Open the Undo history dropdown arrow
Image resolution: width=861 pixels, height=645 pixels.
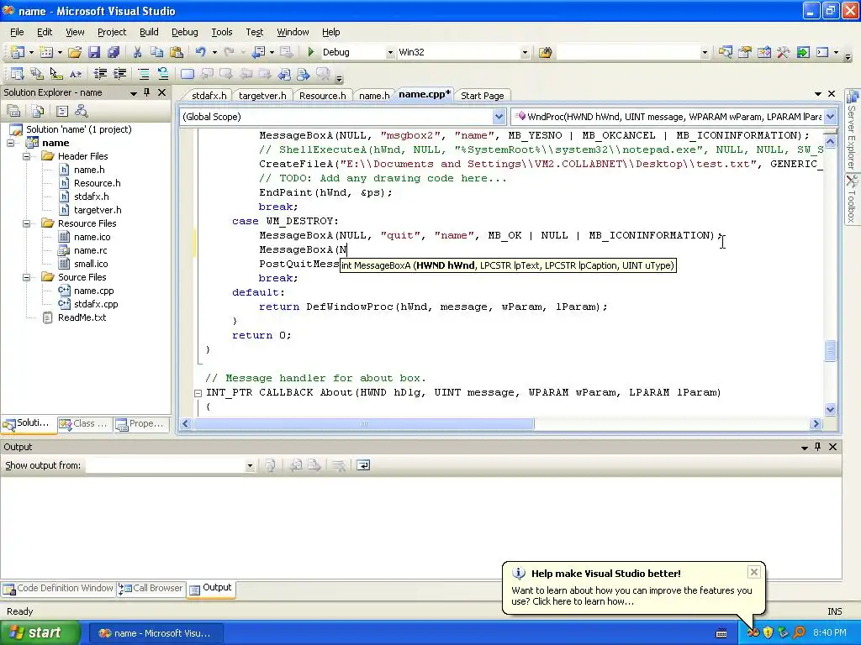214,53
